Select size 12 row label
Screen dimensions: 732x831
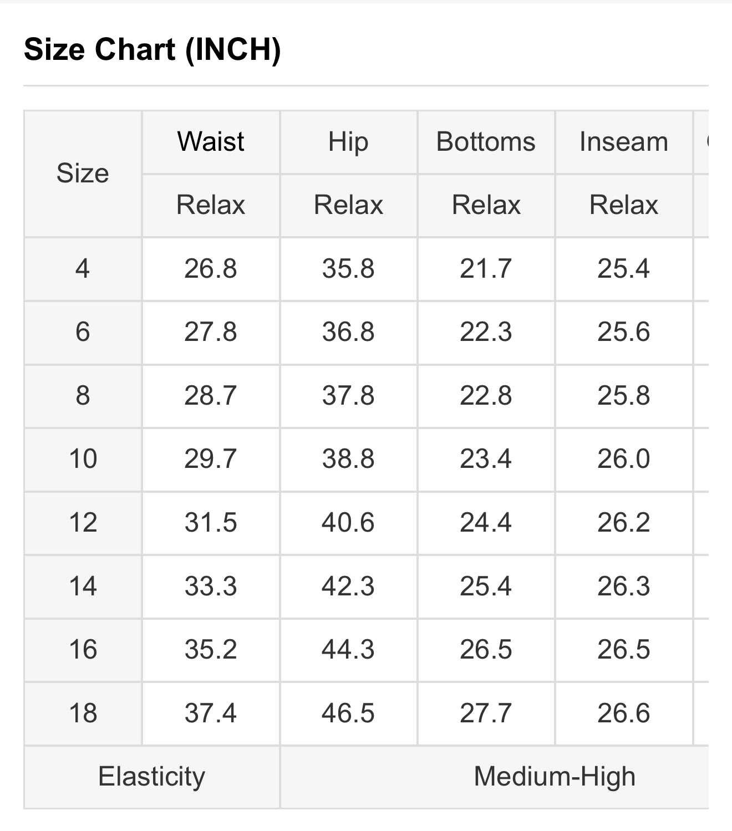[83, 523]
